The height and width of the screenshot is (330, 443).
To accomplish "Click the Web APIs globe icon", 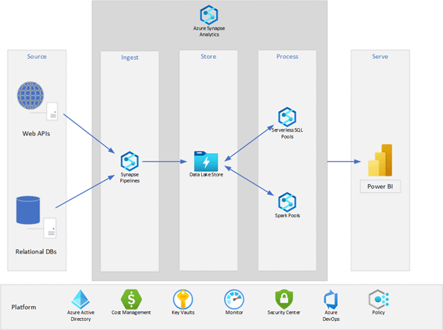I will coord(30,95).
